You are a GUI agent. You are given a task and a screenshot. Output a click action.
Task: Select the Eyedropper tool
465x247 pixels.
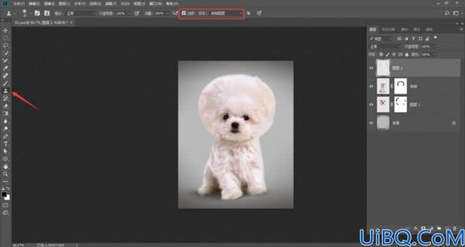6,68
